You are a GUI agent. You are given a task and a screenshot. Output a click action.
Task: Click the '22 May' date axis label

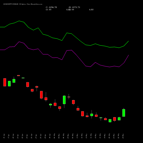tap(118, 136)
